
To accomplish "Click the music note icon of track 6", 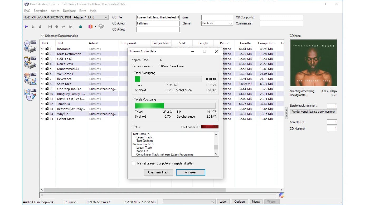I will [x=47, y=74].
